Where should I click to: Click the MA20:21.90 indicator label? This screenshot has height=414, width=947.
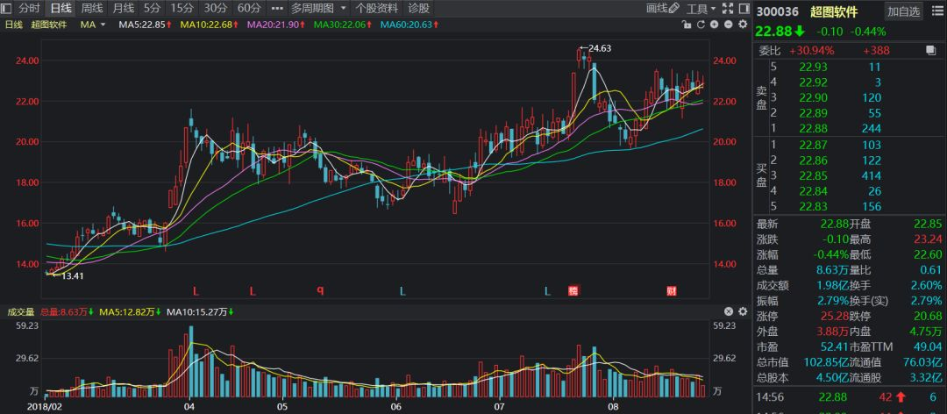pyautogui.click(x=276, y=25)
